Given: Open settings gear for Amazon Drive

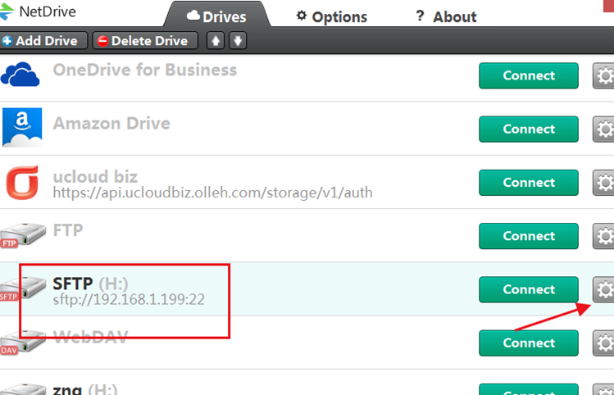Looking at the screenshot, I should 603,129.
